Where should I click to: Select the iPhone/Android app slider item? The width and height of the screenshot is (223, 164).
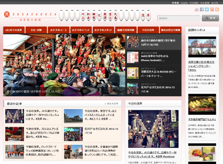click(153, 58)
